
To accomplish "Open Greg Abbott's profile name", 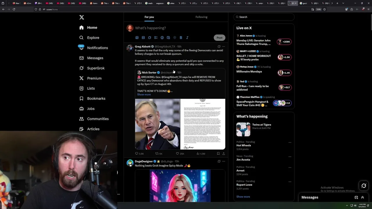I will coord(142,46).
